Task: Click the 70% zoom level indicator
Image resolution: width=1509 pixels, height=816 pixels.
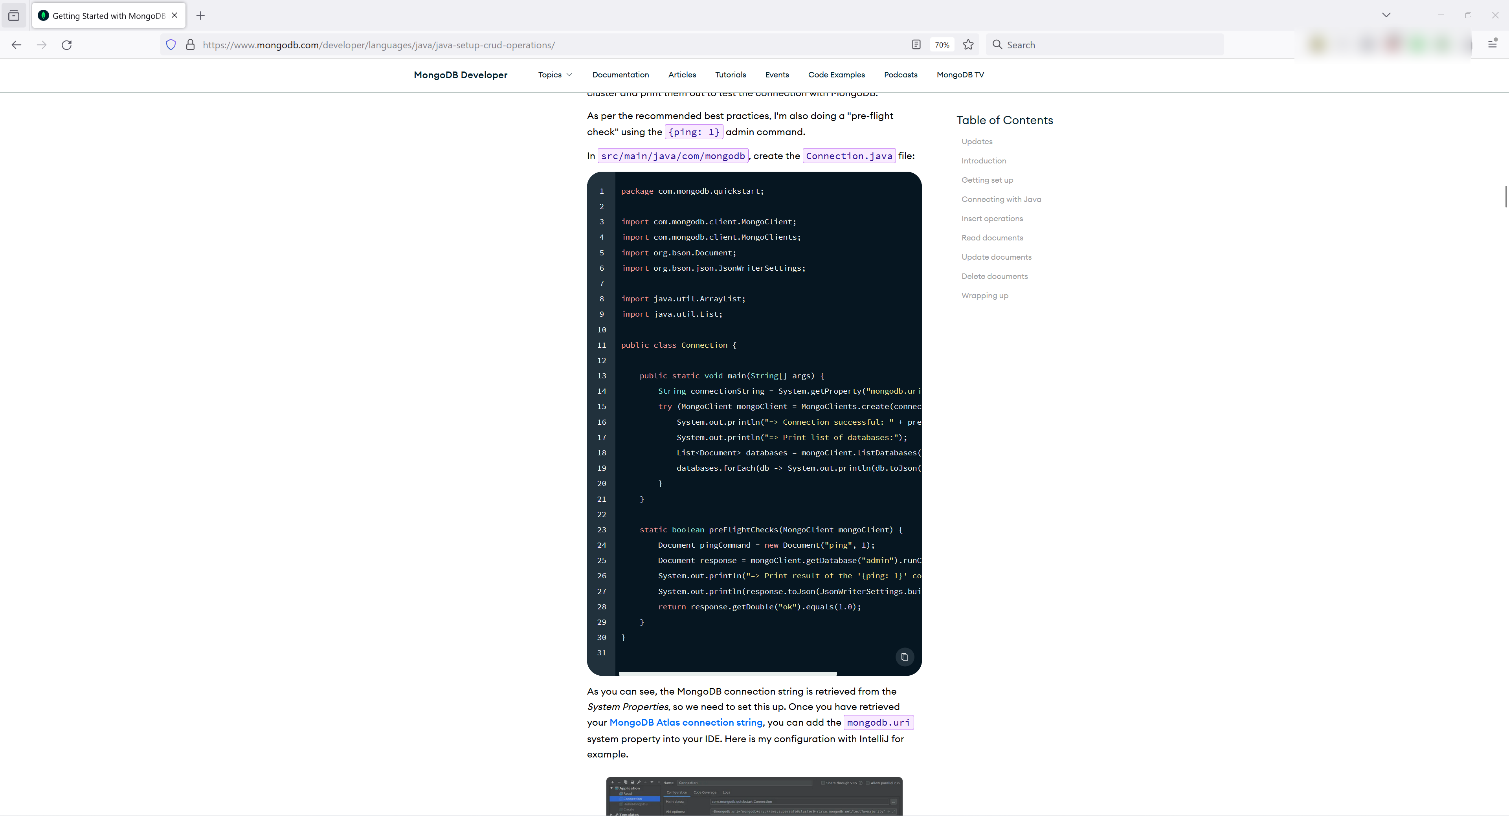Action: point(942,44)
